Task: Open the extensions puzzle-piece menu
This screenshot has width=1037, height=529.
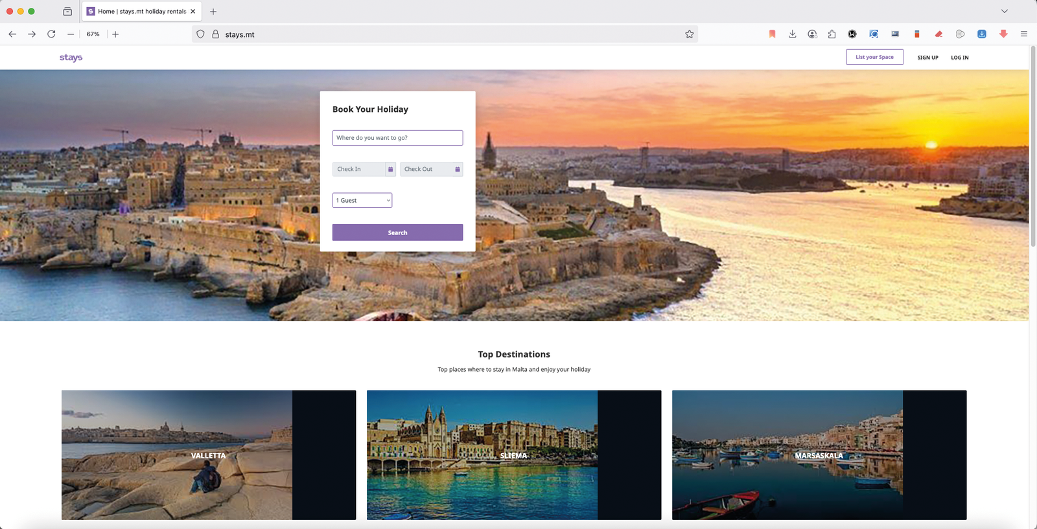Action: [832, 34]
